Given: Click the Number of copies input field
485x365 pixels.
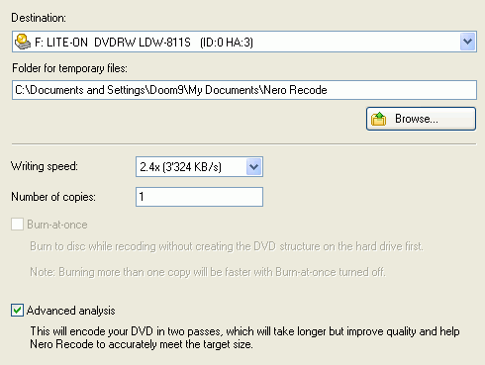Looking at the screenshot, I should pos(199,197).
